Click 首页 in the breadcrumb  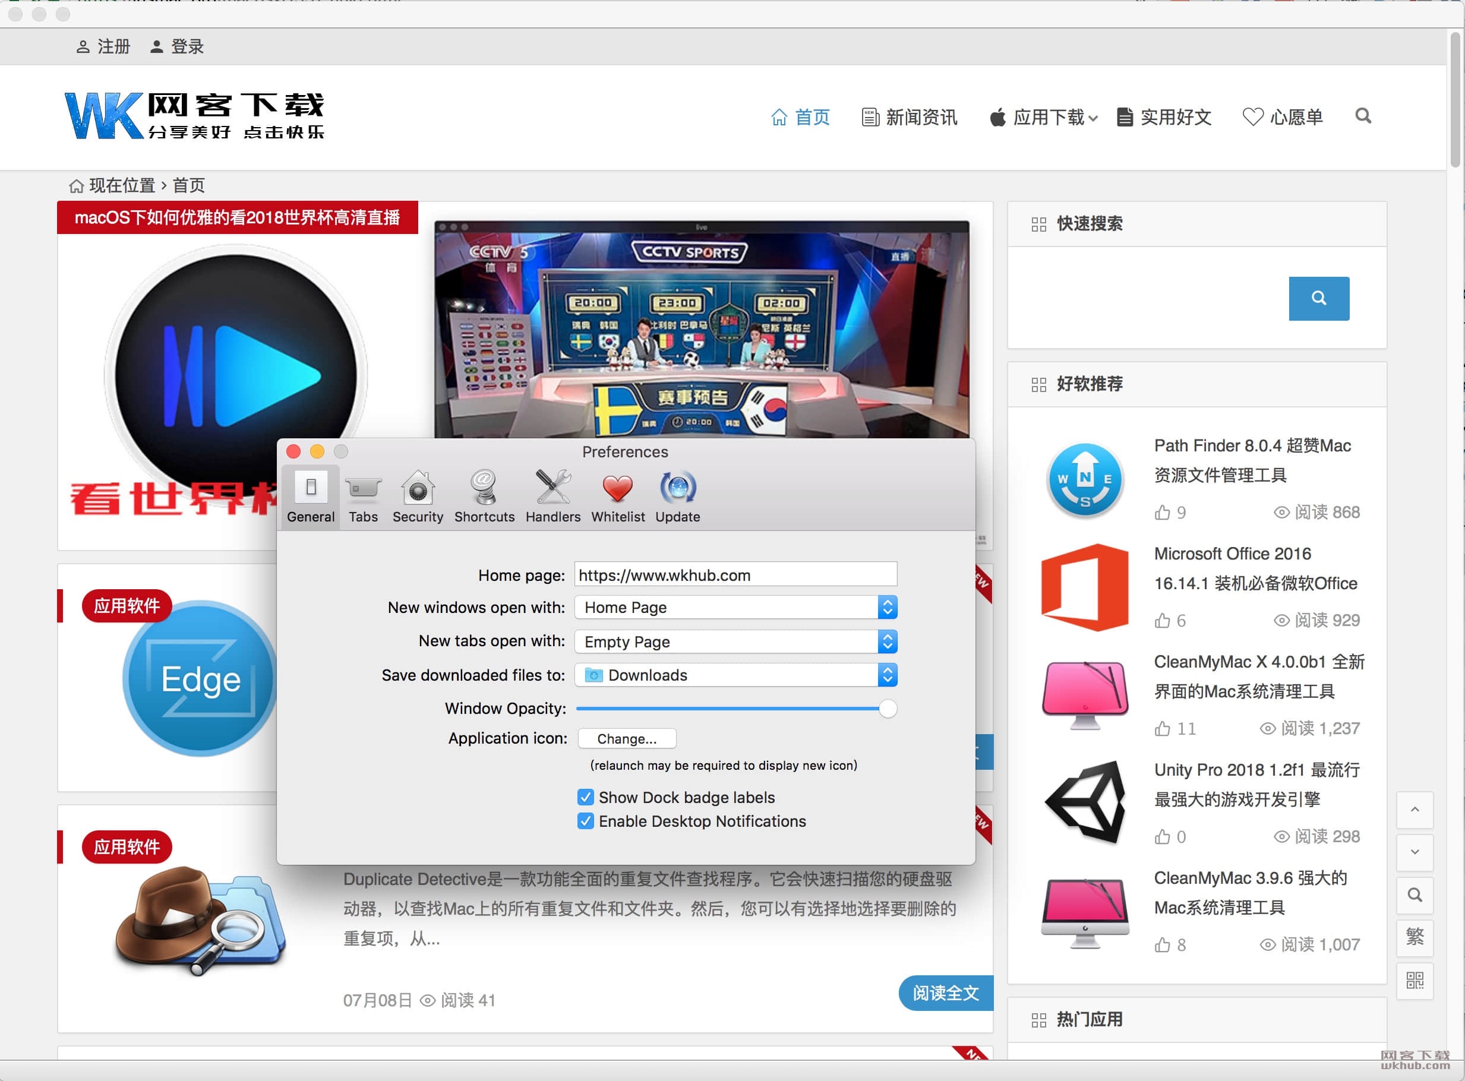(188, 186)
